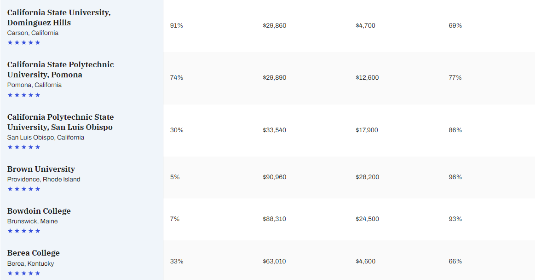
Task: Click the 86% rate in Cal Poly row
Action: [455, 130]
